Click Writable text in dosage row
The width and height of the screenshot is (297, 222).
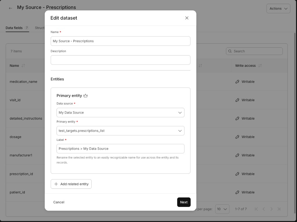pos(248,137)
